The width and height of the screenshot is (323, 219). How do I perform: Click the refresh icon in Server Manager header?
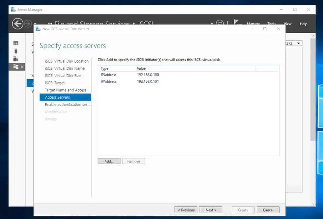pyautogui.click(x=220, y=23)
